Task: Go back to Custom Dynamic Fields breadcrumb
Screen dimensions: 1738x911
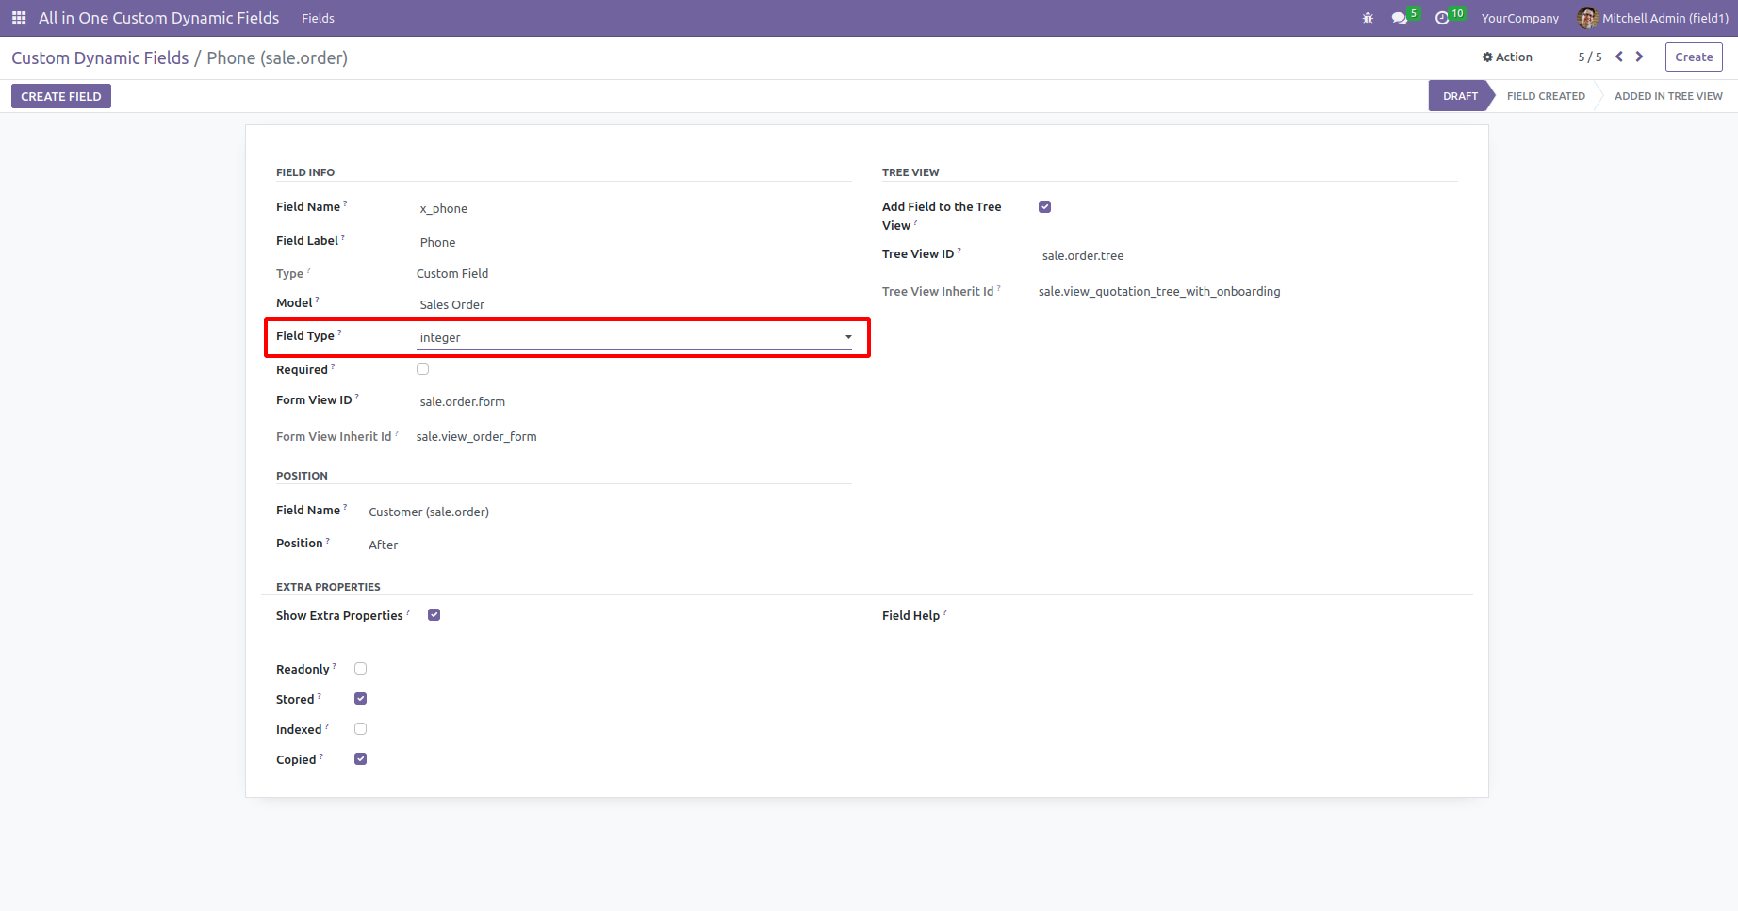Action: pyautogui.click(x=100, y=58)
